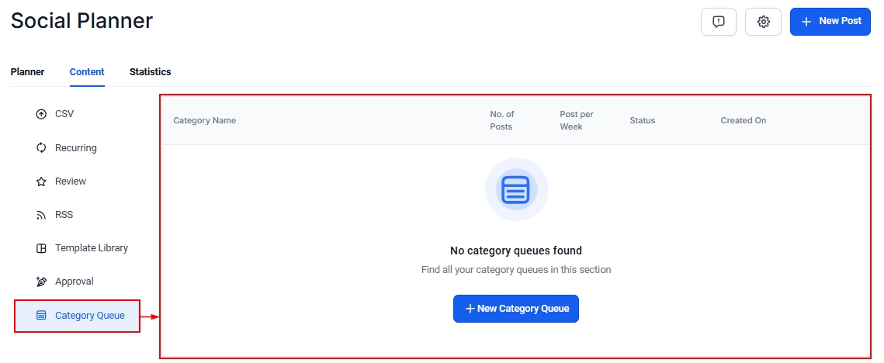This screenshot has height=363, width=884.
Task: Click the RSS feed icon
Action: (x=42, y=215)
